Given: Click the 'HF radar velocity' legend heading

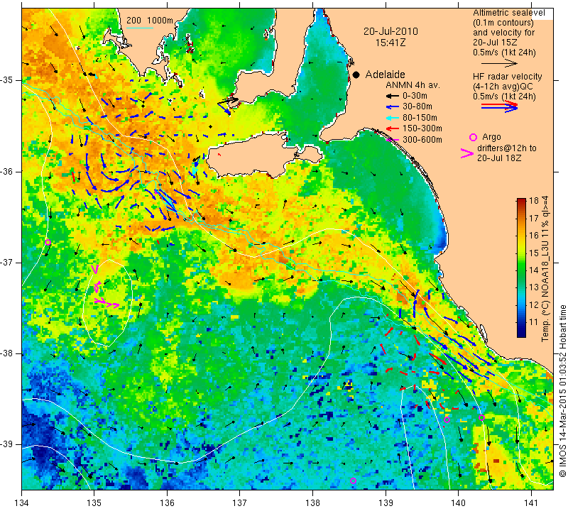Looking at the screenshot, I should click(x=508, y=77).
